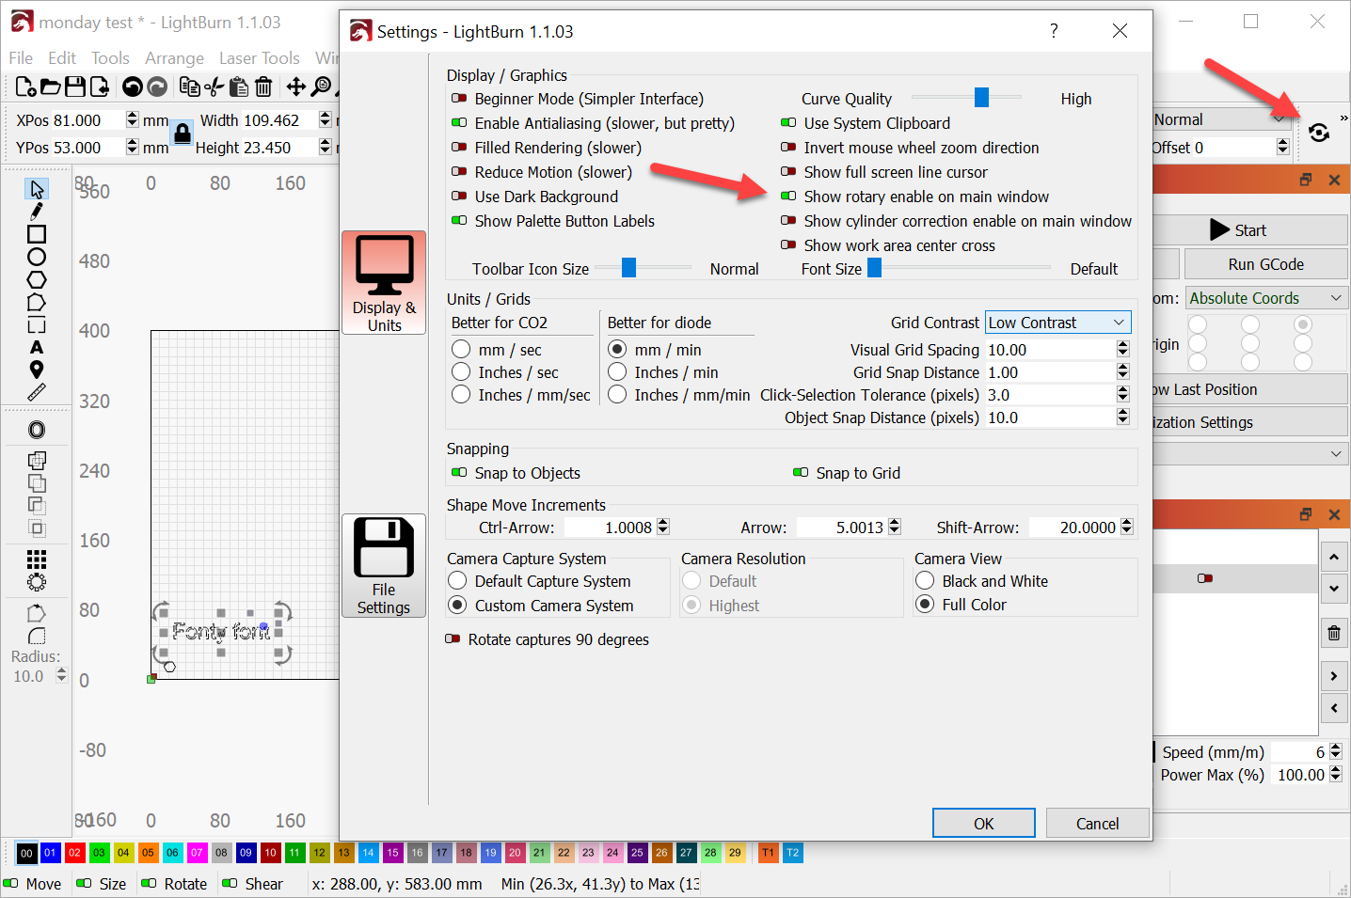Select the Edit Text tool
Viewport: 1351px width, 898px height.
[x=37, y=347]
